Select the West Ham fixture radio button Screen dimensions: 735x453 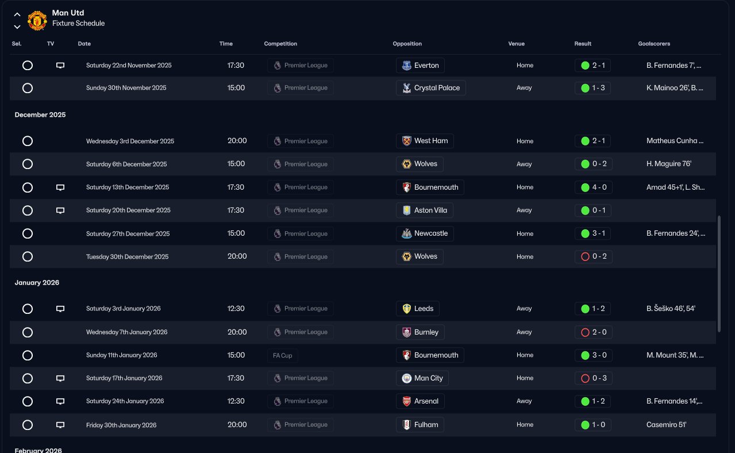tap(28, 141)
